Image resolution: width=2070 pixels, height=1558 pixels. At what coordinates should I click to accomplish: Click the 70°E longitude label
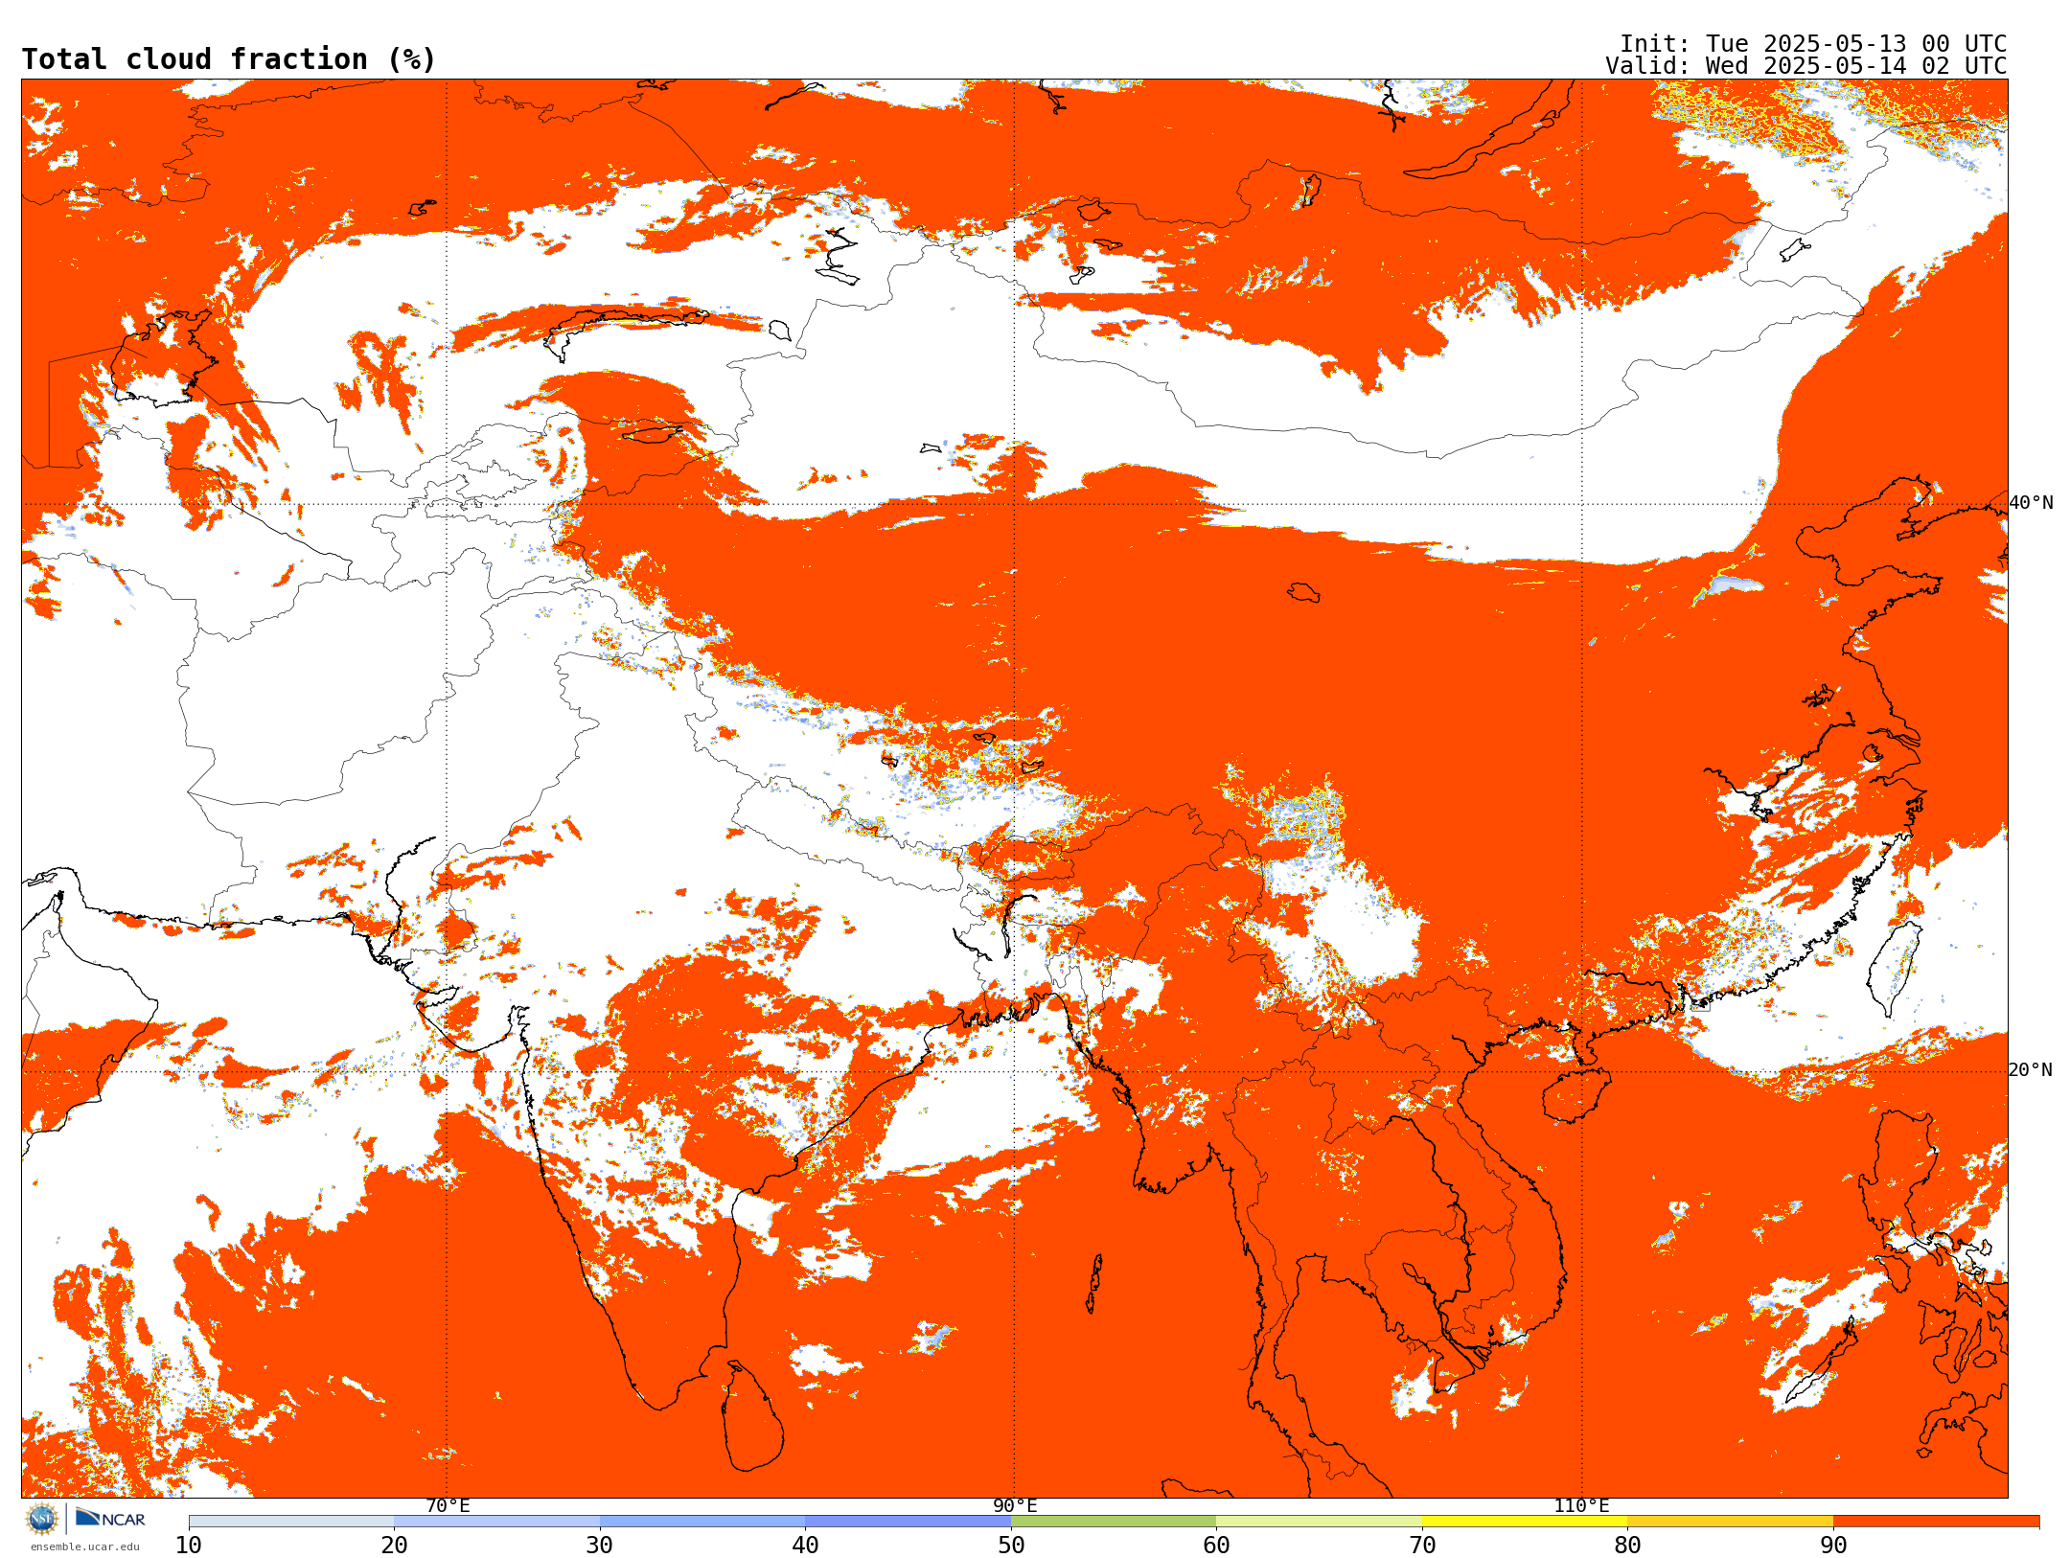448,1506
